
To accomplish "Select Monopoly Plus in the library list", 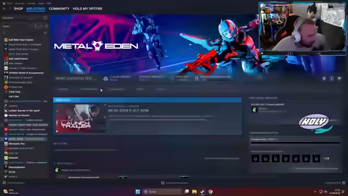I will click(x=17, y=144).
